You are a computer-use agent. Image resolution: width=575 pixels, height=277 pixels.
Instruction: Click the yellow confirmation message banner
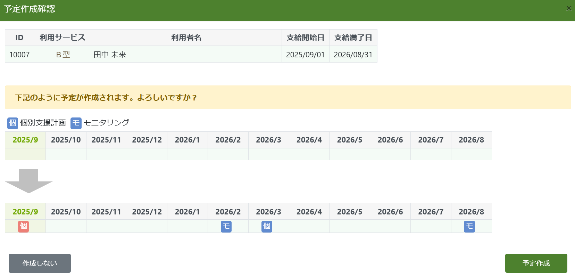[287, 97]
